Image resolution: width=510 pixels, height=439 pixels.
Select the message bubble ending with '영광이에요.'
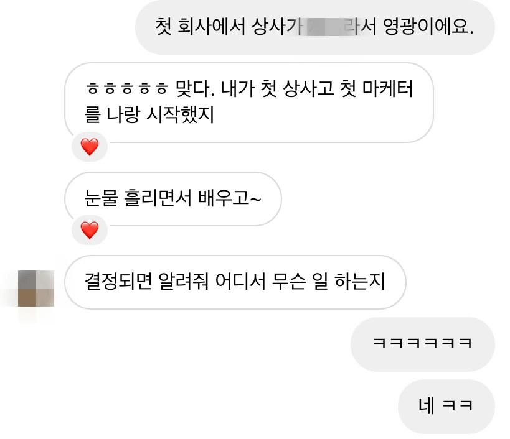[315, 27]
